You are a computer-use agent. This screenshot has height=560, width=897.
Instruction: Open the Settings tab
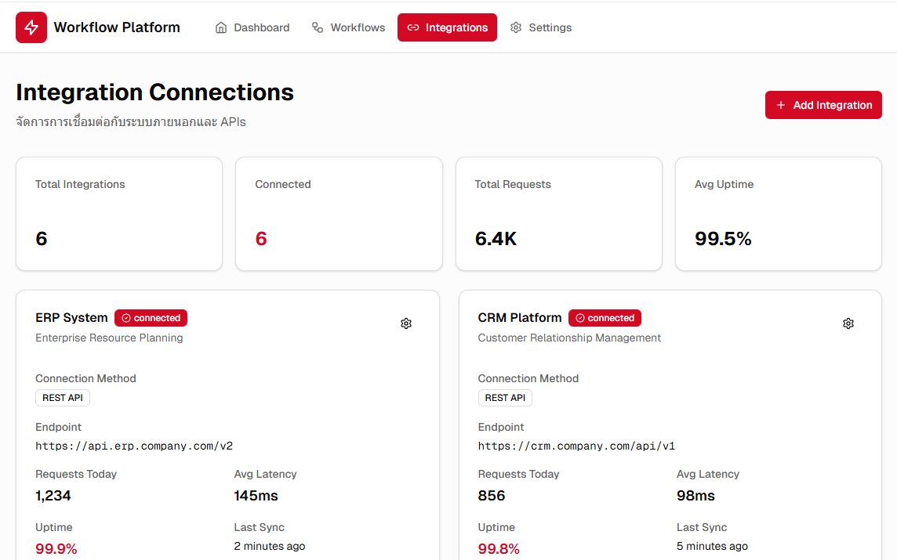point(540,27)
